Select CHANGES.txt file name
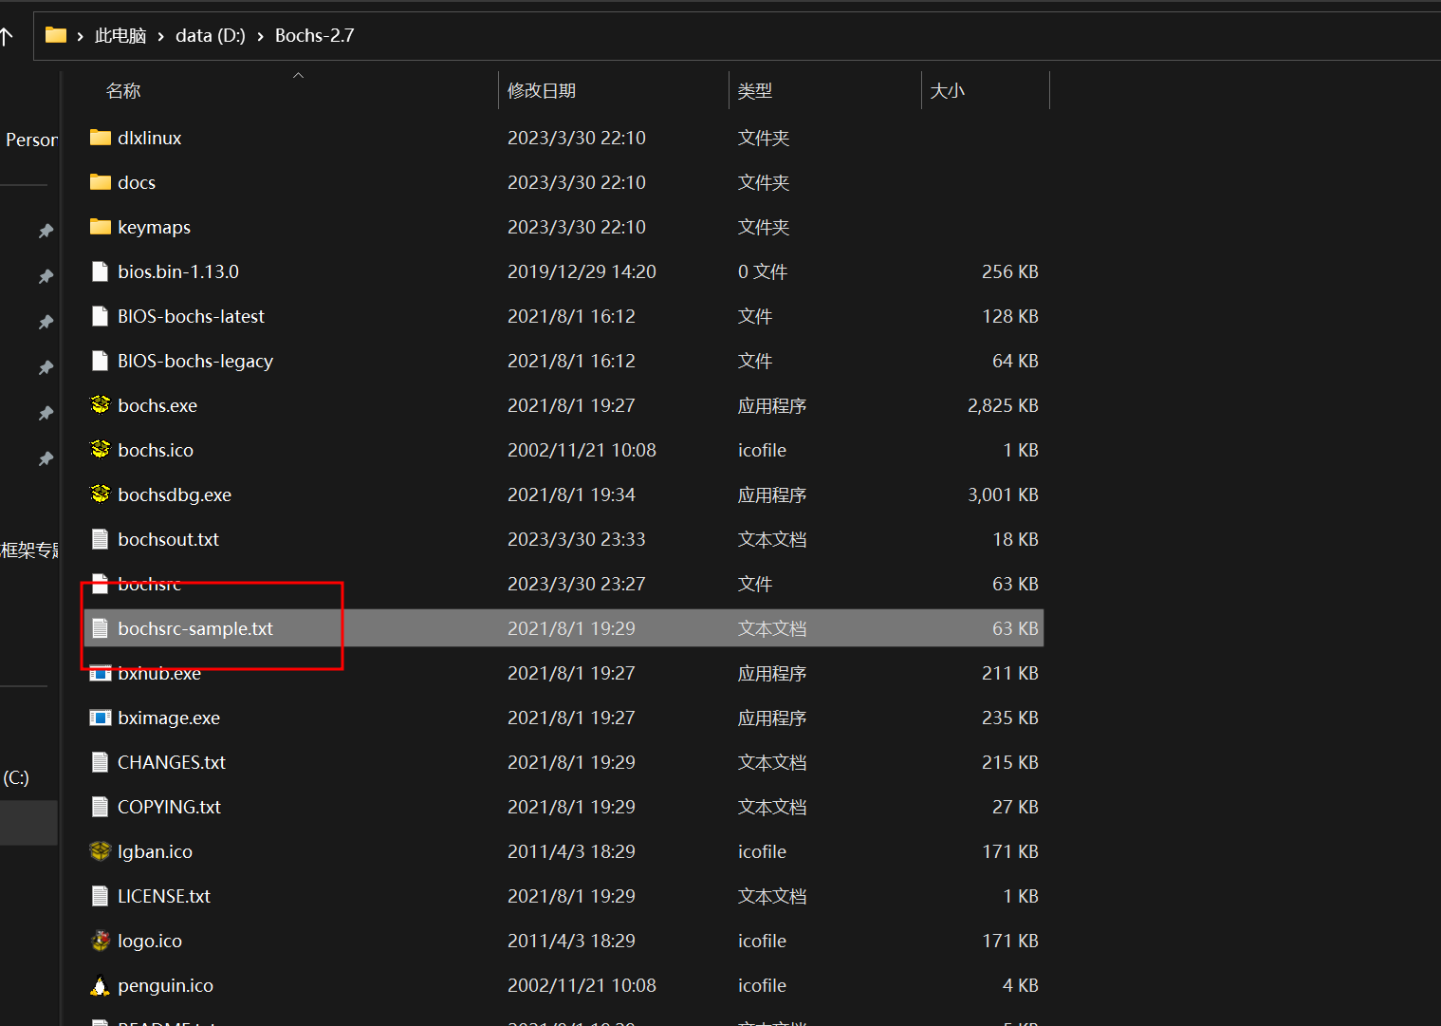 coord(172,762)
